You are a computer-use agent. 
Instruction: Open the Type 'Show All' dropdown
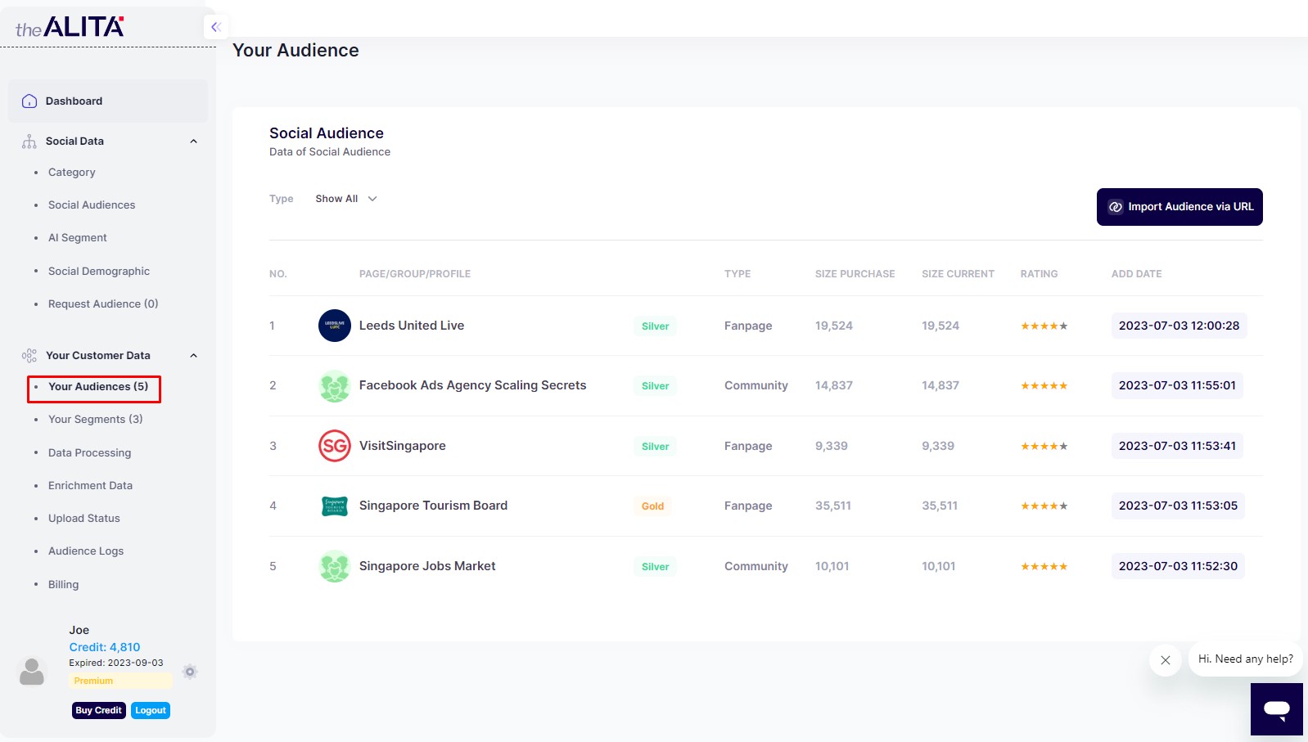coord(346,199)
